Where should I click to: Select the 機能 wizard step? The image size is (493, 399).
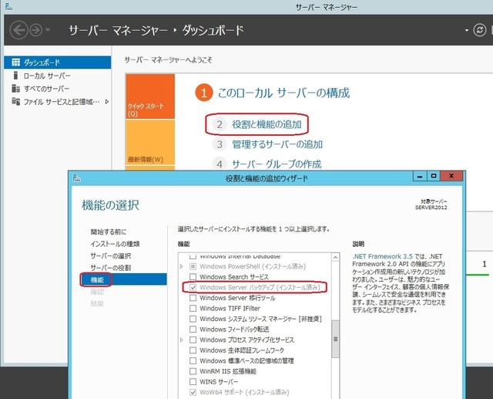click(x=124, y=279)
